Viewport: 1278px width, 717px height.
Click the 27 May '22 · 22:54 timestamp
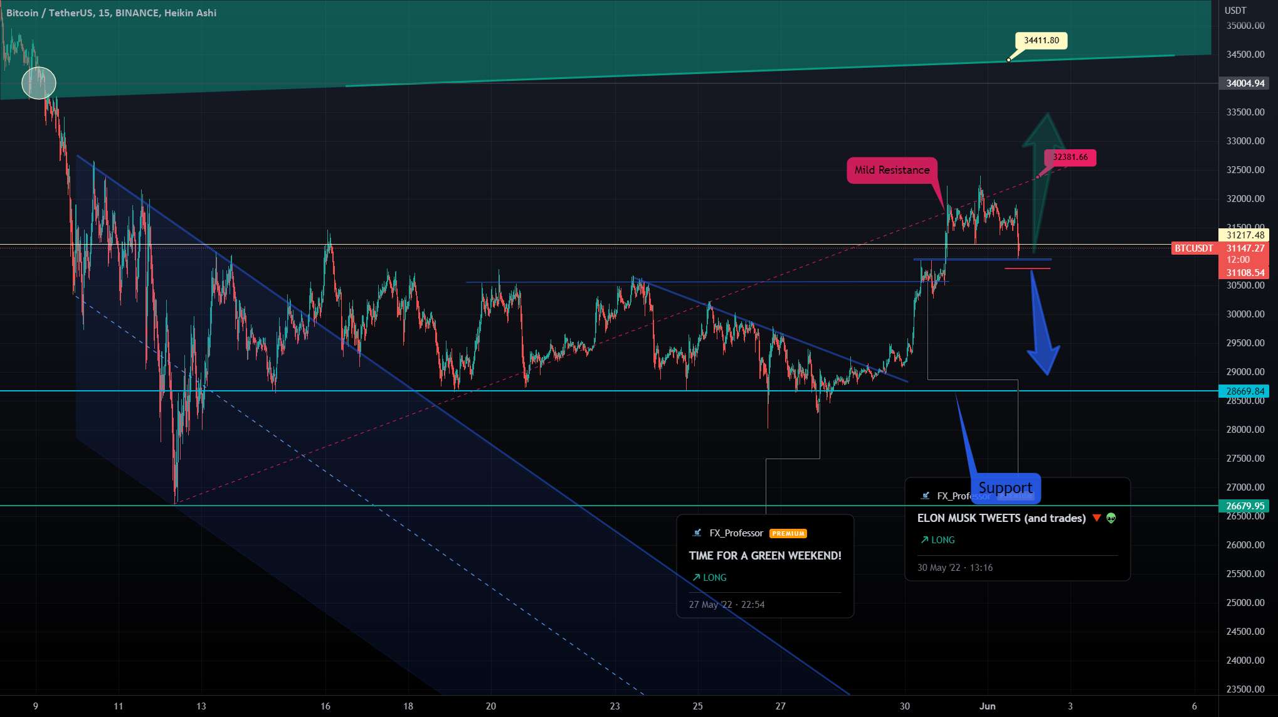pos(727,605)
